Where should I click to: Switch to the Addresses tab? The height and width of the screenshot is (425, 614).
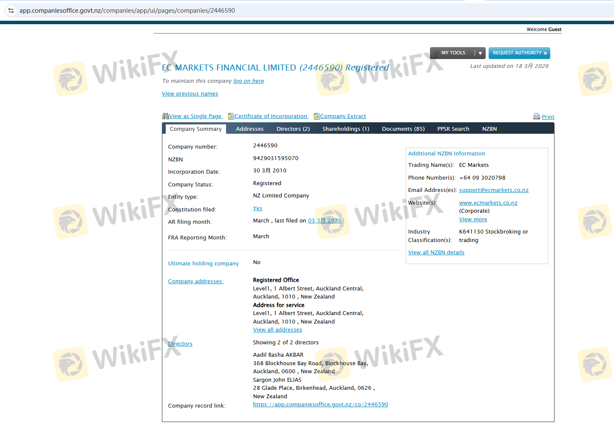tap(249, 129)
